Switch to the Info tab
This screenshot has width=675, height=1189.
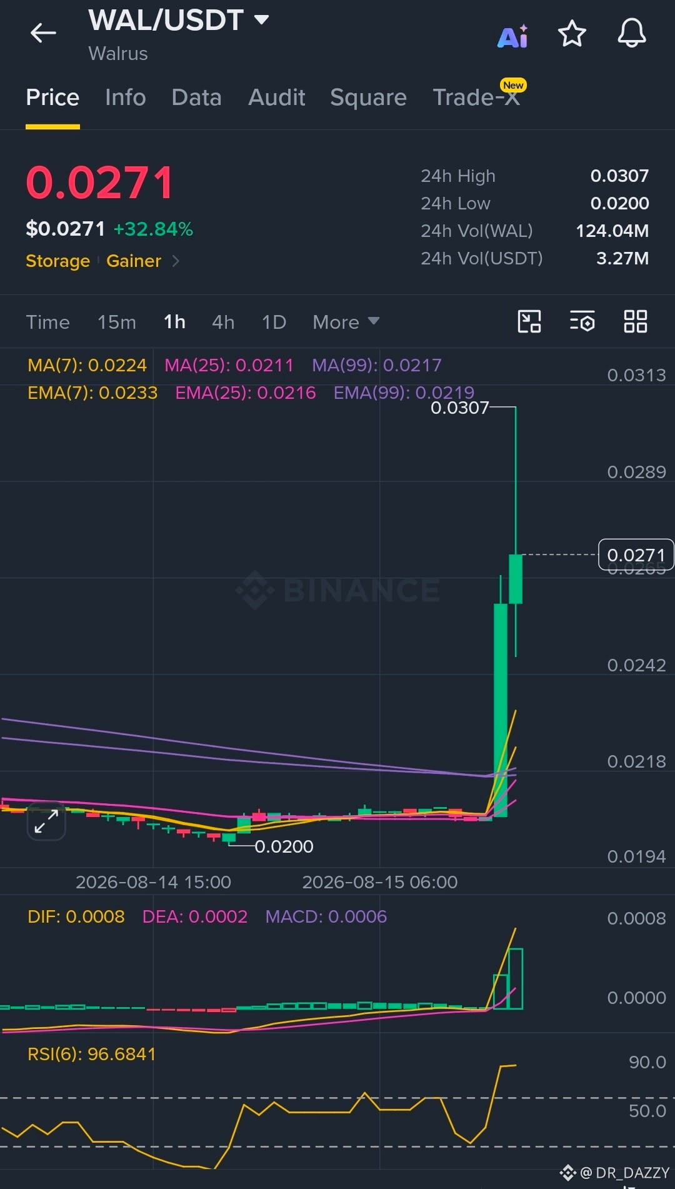(125, 98)
